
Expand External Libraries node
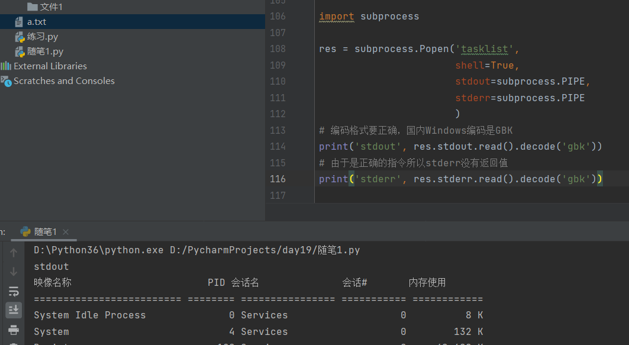click(x=50, y=66)
